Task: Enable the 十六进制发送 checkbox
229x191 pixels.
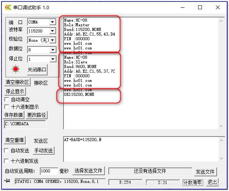Action: pos(6,161)
